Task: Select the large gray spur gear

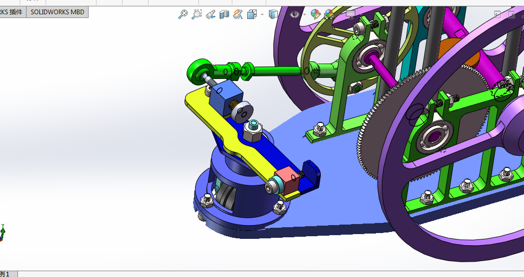Action: pos(385,133)
